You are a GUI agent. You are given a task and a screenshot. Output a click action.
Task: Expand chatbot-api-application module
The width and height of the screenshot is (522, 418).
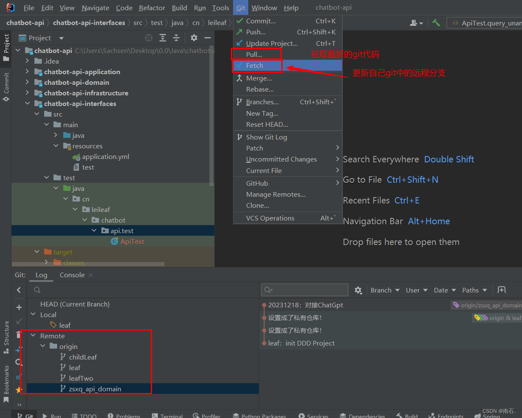click(28, 72)
